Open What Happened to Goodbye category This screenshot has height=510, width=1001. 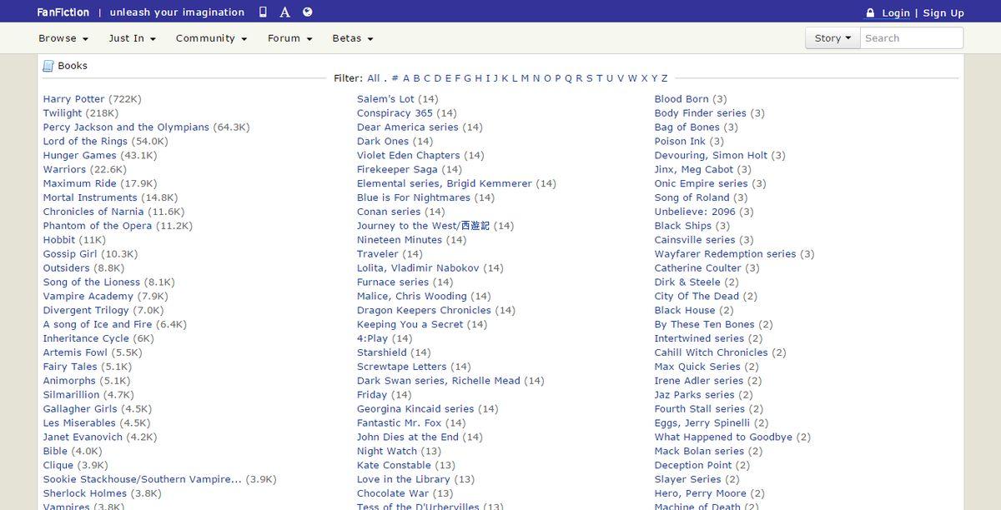pyautogui.click(x=724, y=437)
